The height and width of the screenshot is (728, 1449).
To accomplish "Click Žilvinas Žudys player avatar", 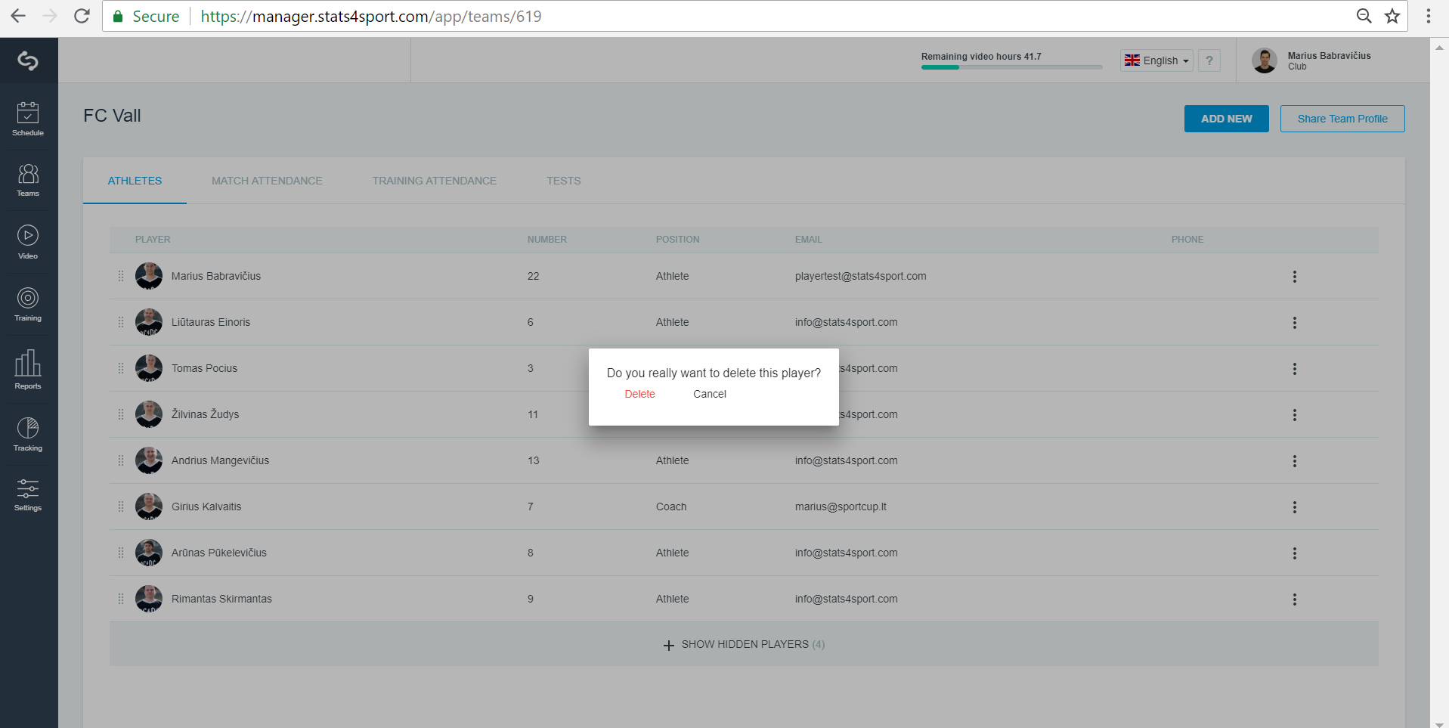I will tap(149, 414).
